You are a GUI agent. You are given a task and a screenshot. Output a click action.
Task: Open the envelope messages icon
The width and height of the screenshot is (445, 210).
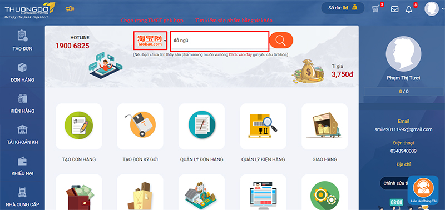(394, 9)
